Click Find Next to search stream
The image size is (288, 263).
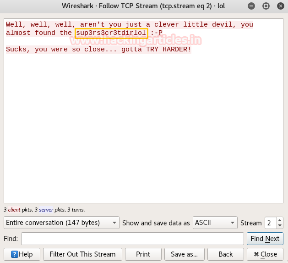click(265, 239)
